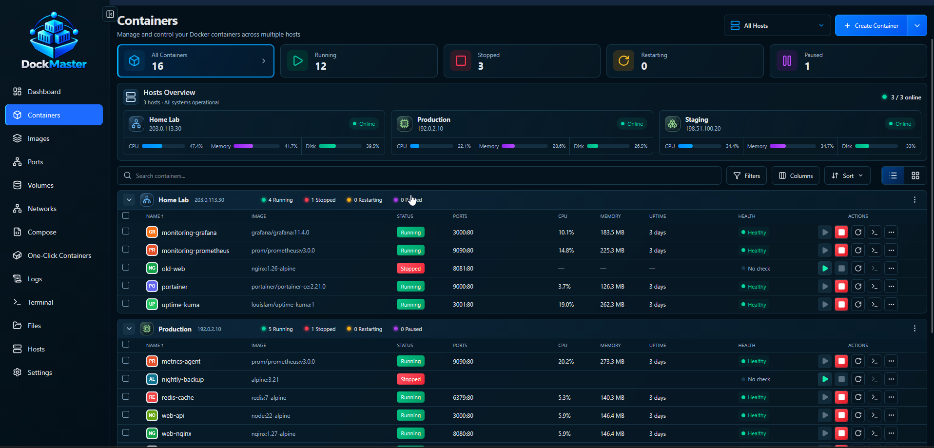Click the Create Container button
The image size is (934, 448).
pos(871,25)
